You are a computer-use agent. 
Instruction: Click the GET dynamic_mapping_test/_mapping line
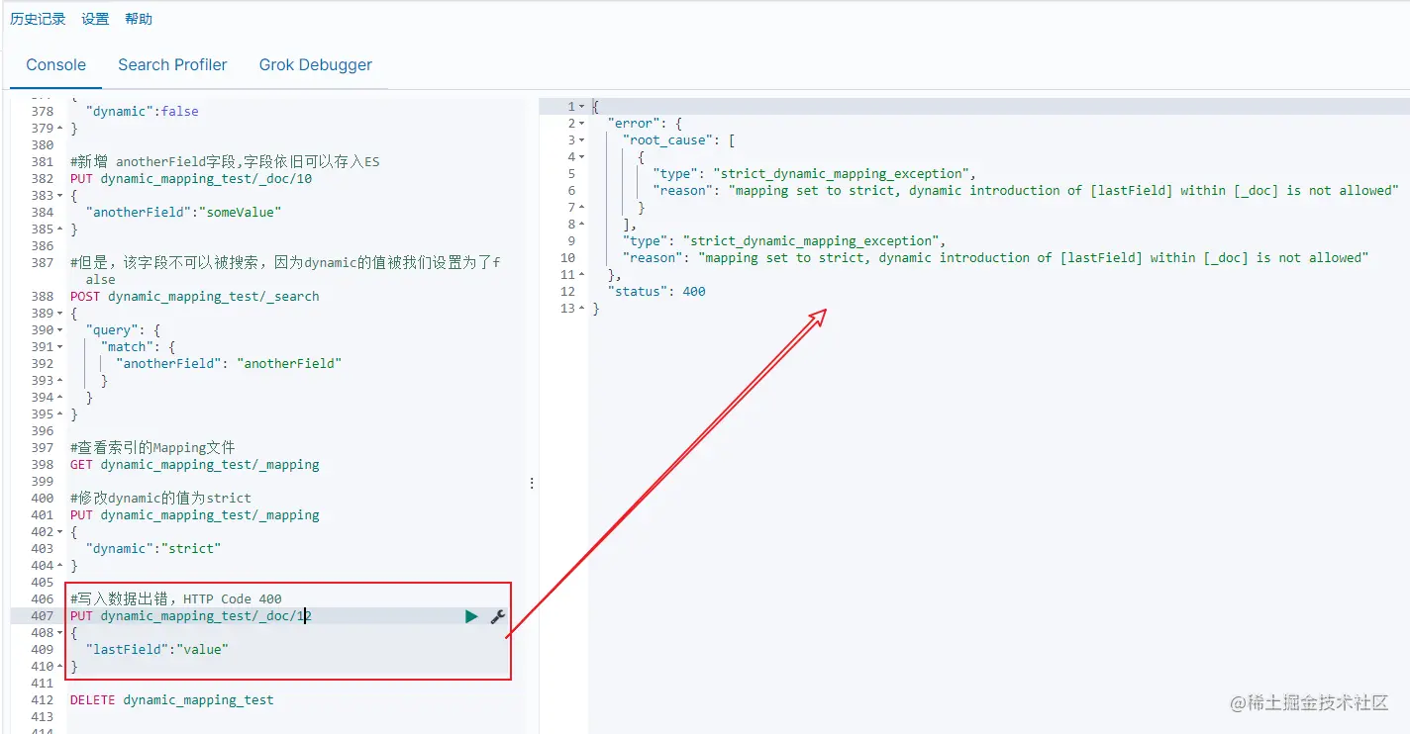tap(195, 465)
